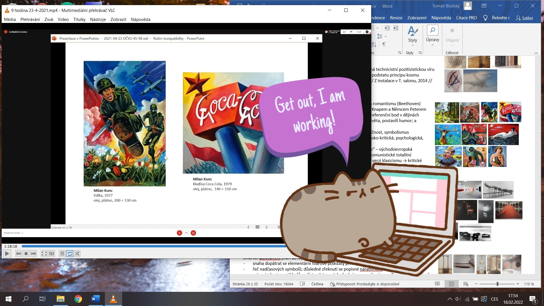Switch to Word's Zobrazení ribbon tab

(417, 18)
